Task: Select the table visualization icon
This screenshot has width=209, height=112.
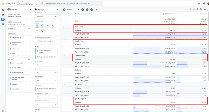Action: [x=37, y=25]
